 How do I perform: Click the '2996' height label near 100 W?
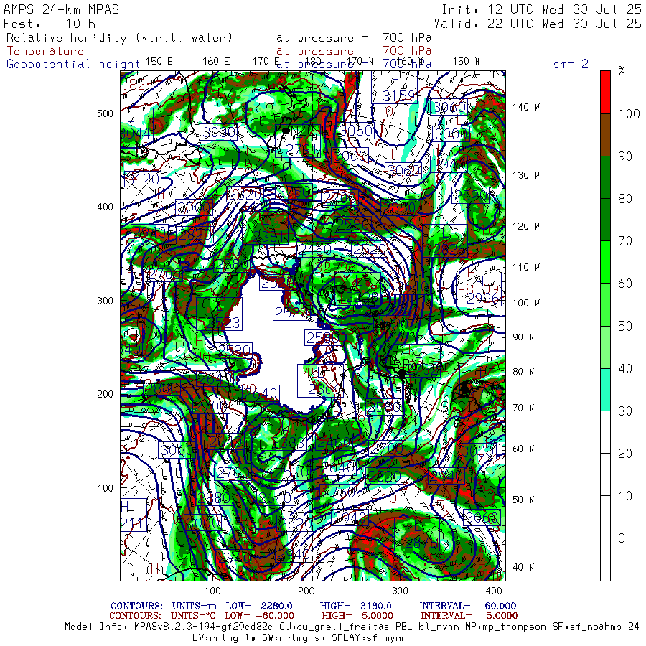click(484, 299)
